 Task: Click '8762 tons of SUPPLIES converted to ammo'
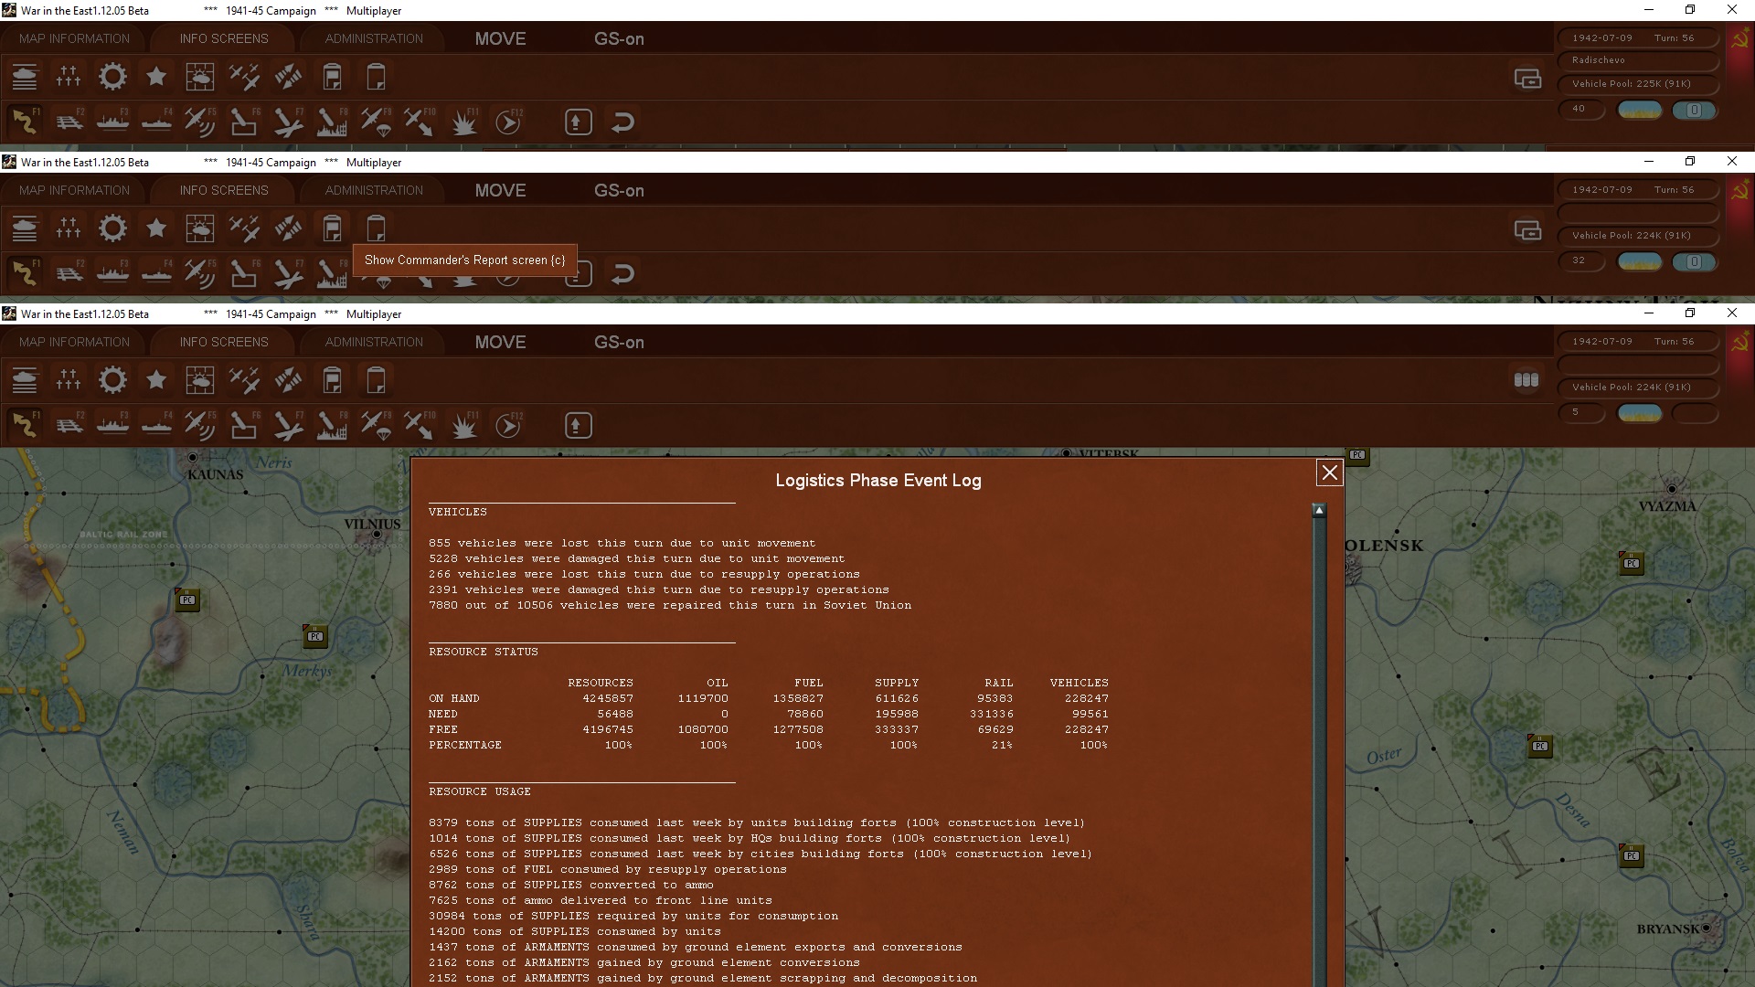pos(570,885)
